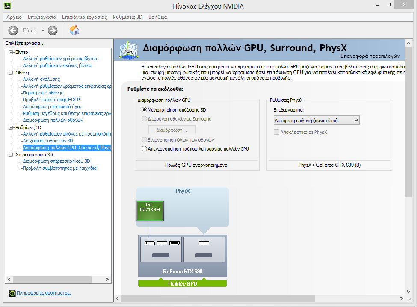This screenshot has height=307, width=417.
Task: Click task tree scroll right arrow
Action: pyautogui.click(x=107, y=279)
